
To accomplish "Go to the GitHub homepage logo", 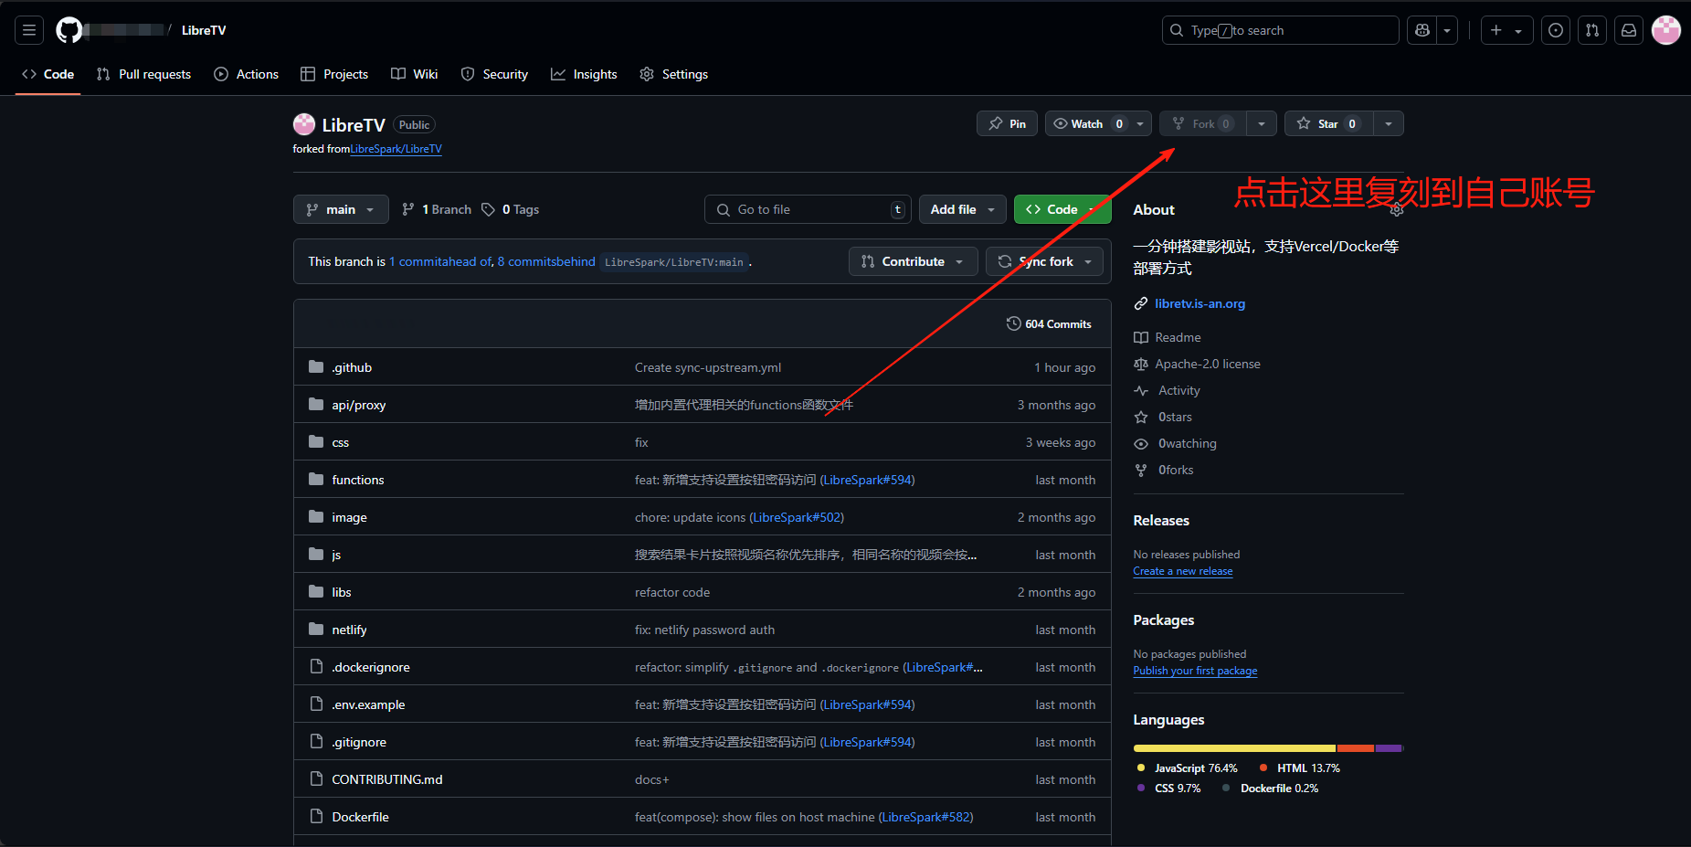I will (x=69, y=30).
